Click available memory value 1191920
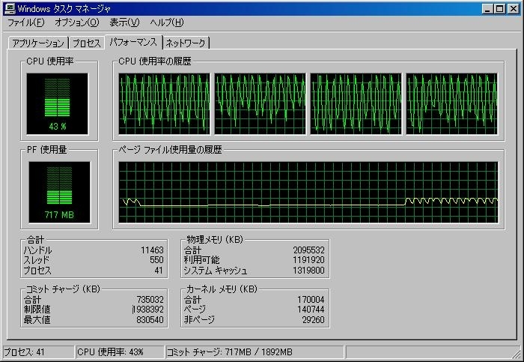Viewport: 524px width, 362px height. [308, 260]
